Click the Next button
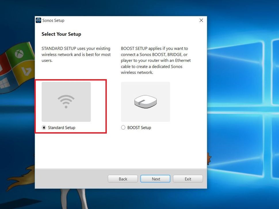279x209 pixels. [155, 179]
